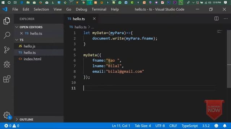Open the WhatsApp icon in taskbar
This screenshot has width=231, height=129.
pyautogui.click(x=120, y=3)
